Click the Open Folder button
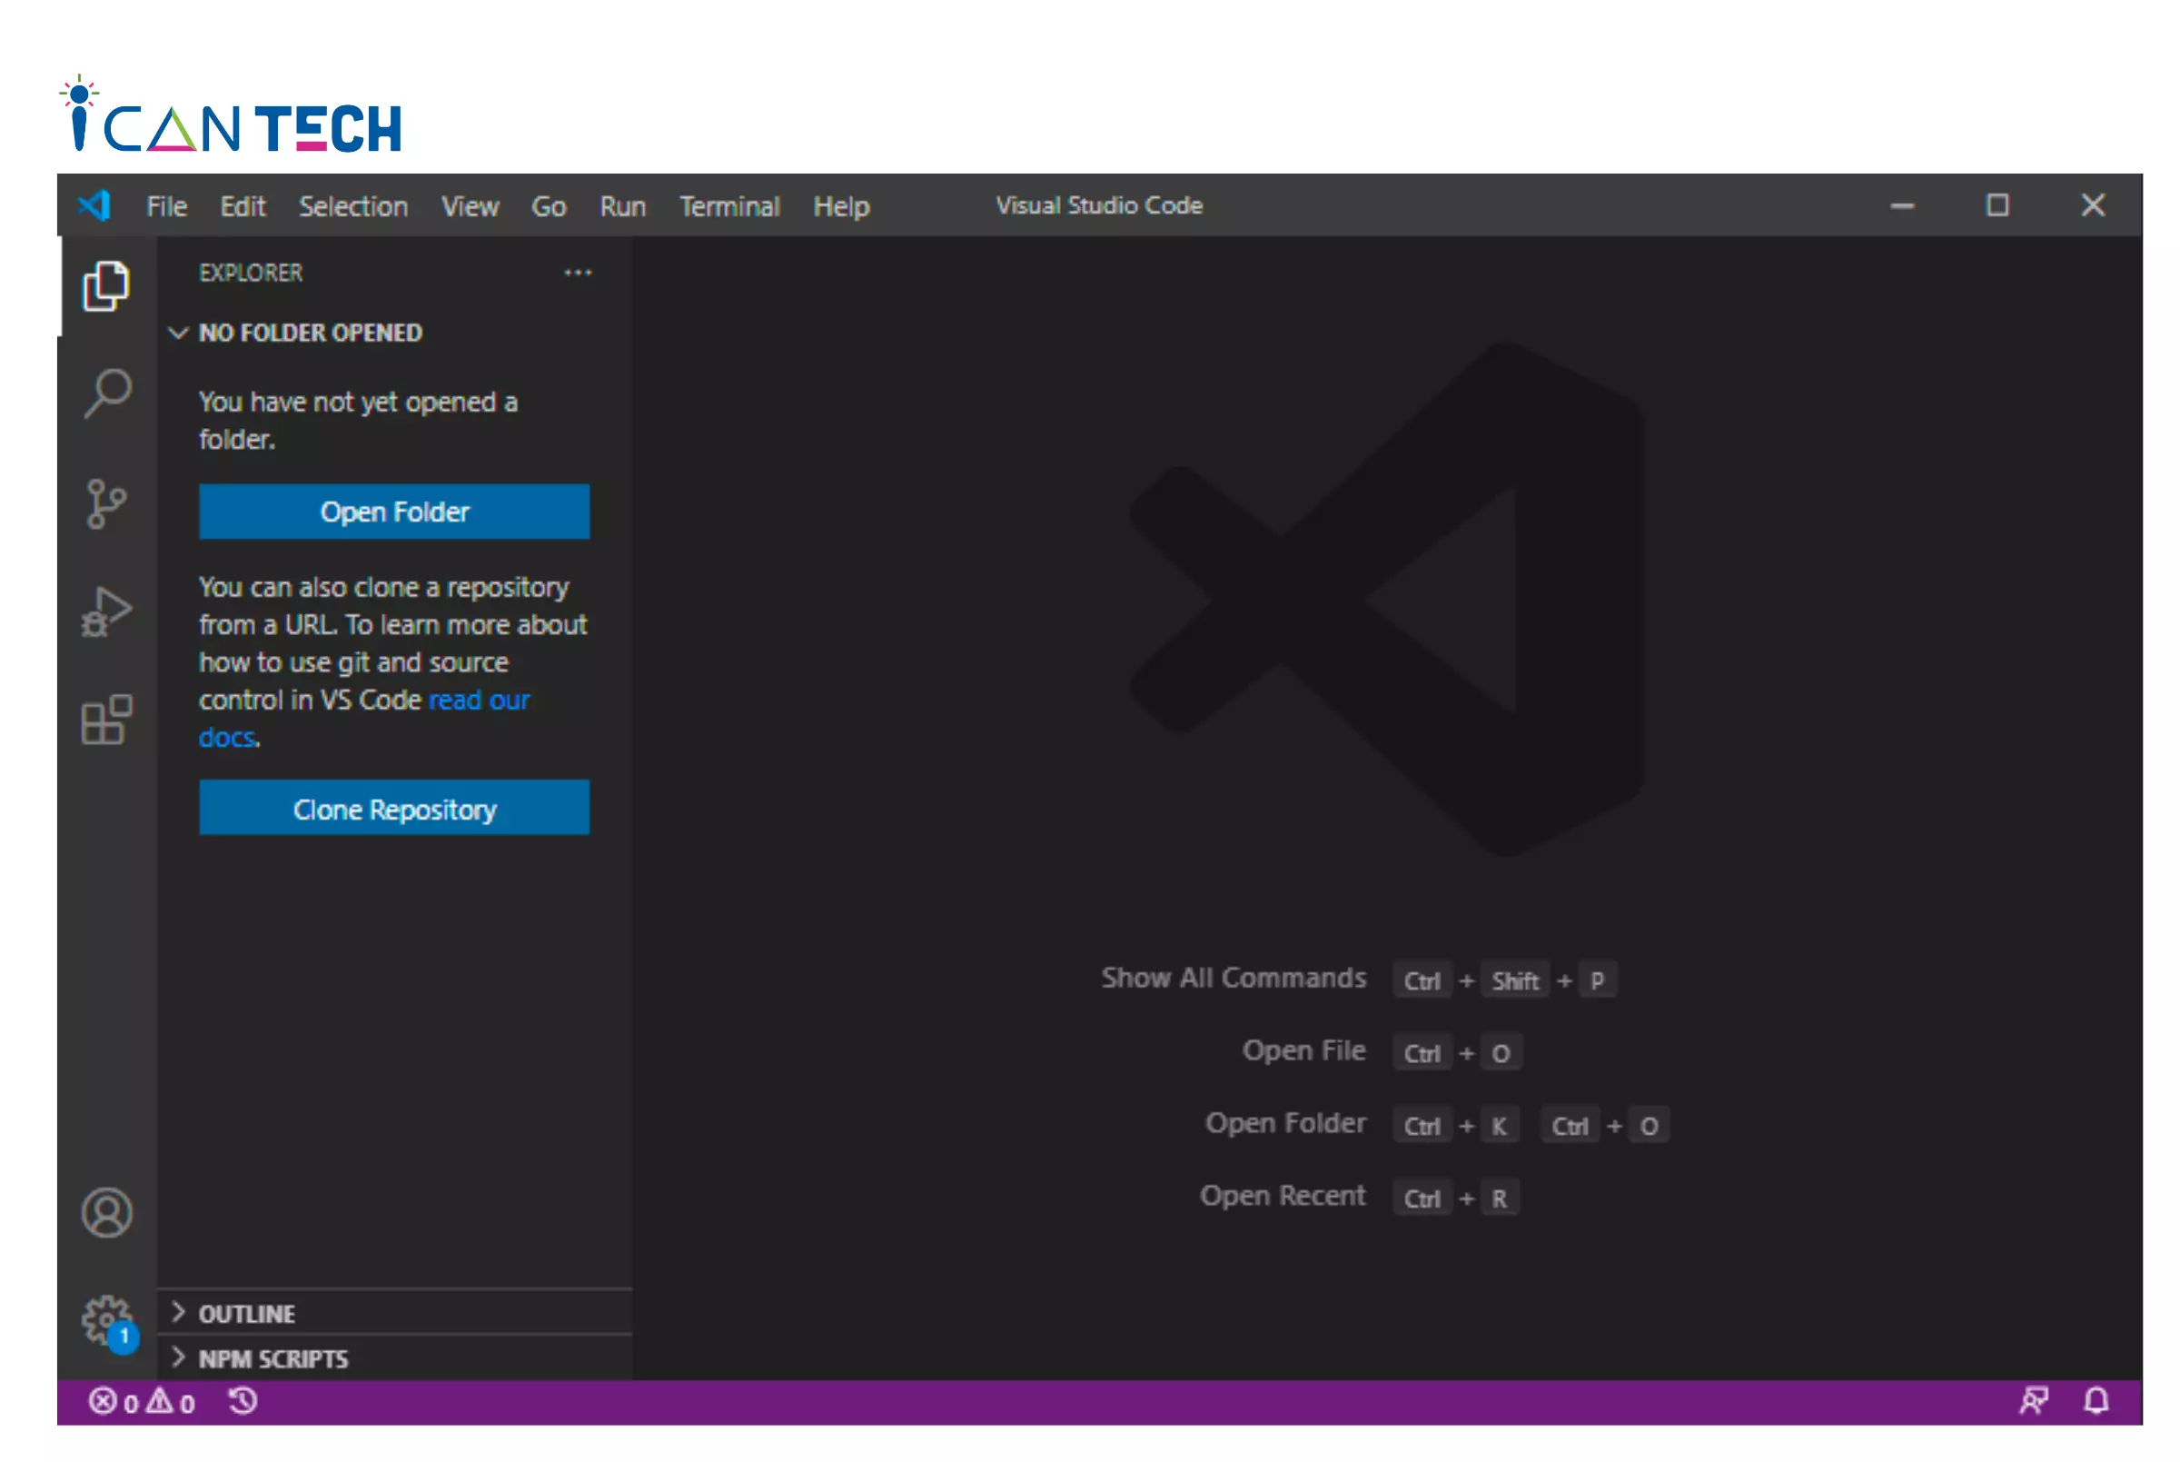The height and width of the screenshot is (1462, 2180). point(394,511)
